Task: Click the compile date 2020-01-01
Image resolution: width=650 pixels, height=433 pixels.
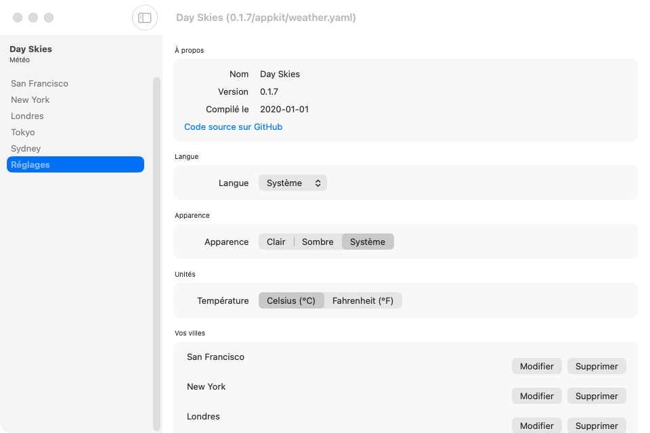Action: point(284,110)
